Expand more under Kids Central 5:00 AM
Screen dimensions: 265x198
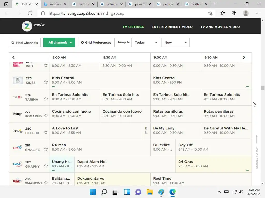click(x=54, y=87)
